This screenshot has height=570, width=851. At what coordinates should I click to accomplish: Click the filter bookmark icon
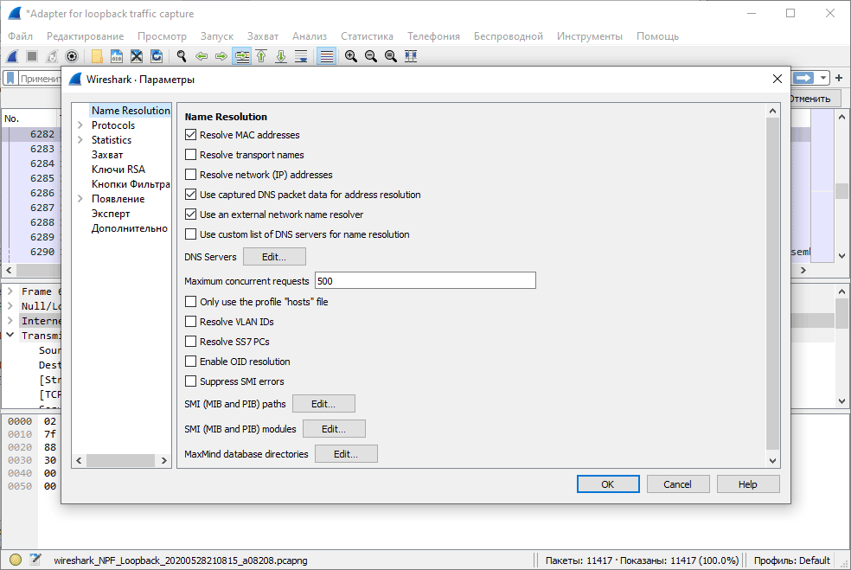tap(10, 78)
